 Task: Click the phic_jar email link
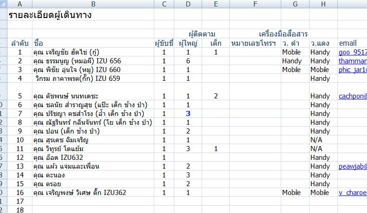click(x=353, y=70)
